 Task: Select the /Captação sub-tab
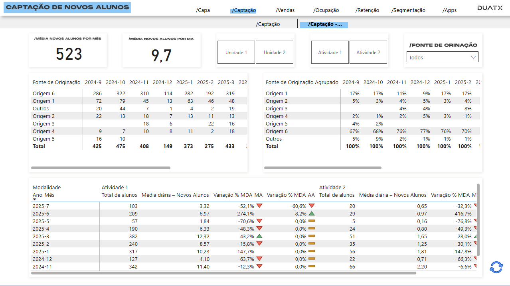(267, 24)
